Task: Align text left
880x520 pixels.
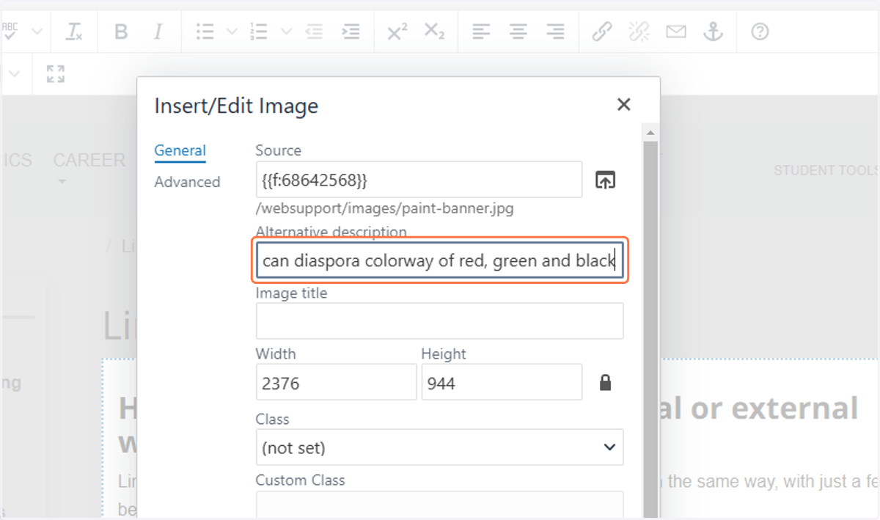Action: click(481, 32)
